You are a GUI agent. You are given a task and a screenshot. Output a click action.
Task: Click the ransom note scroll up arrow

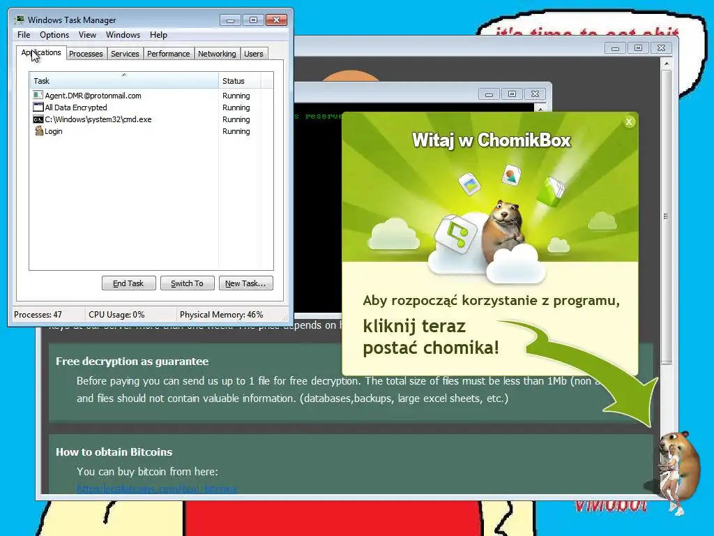coord(666,64)
